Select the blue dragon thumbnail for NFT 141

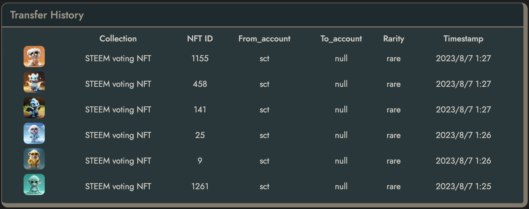tap(34, 108)
